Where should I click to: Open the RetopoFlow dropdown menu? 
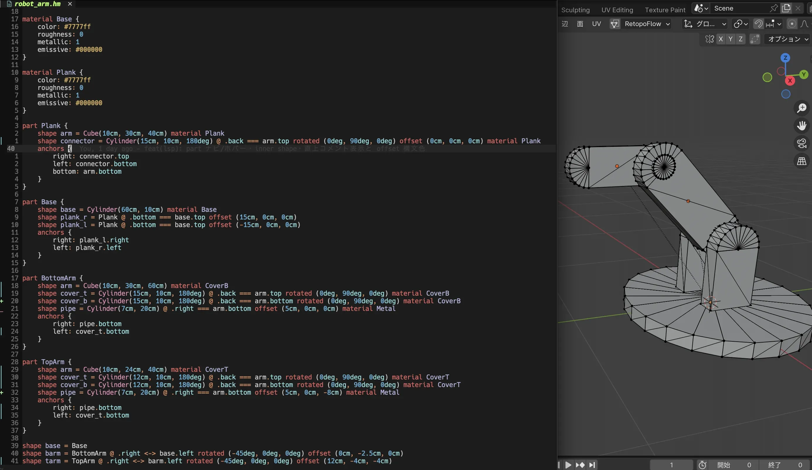[646, 24]
